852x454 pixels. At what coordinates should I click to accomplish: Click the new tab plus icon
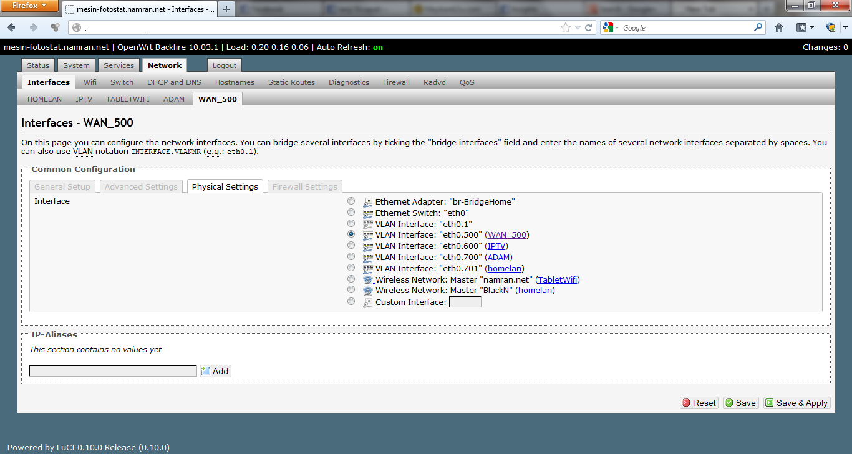click(x=226, y=9)
